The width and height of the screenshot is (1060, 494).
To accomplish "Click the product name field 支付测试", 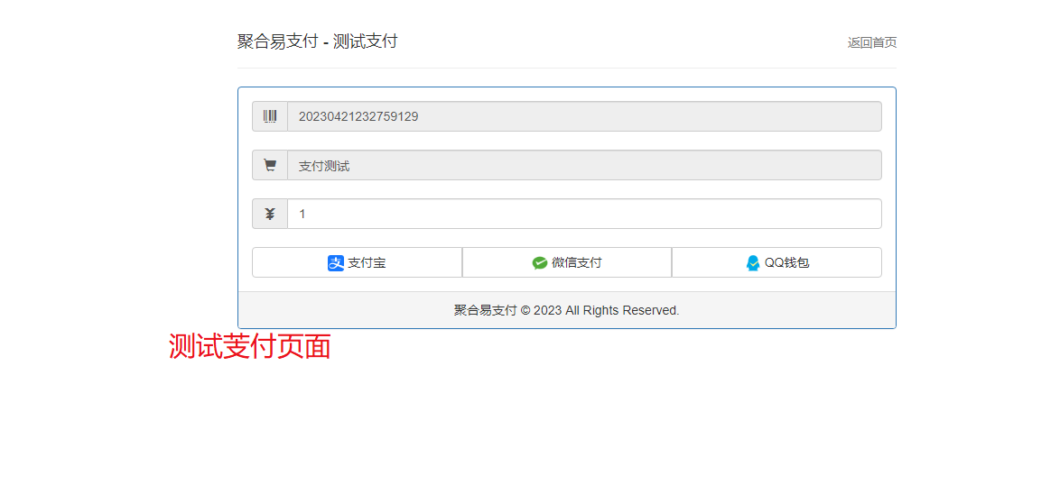I will tap(584, 165).
